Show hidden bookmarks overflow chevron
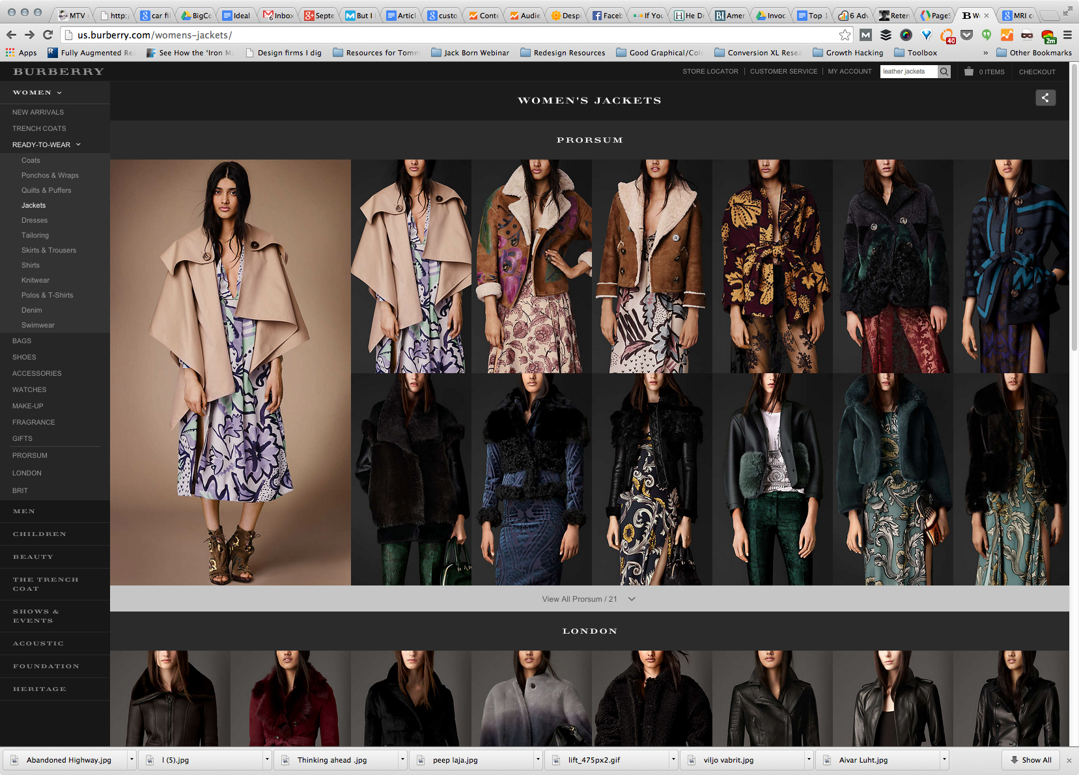Viewport: 1079px width, 775px height. click(x=985, y=53)
